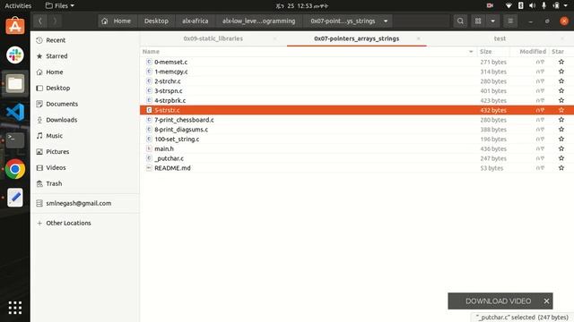Select file _putchar.c
This screenshot has width=574, height=322.
pyautogui.click(x=169, y=158)
